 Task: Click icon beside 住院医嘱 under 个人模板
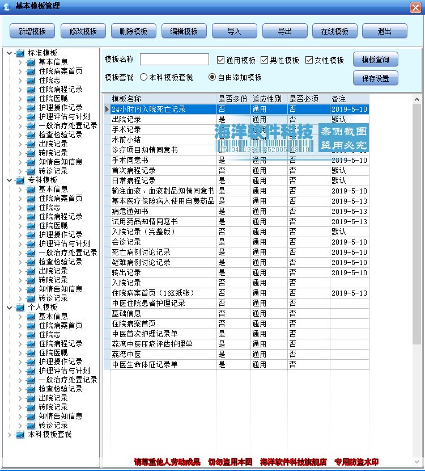click(31, 352)
